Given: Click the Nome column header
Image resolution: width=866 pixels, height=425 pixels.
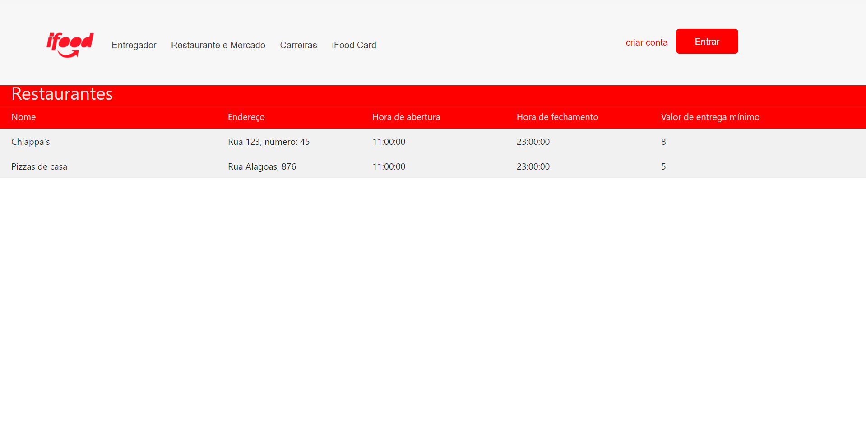Looking at the screenshot, I should pos(23,117).
